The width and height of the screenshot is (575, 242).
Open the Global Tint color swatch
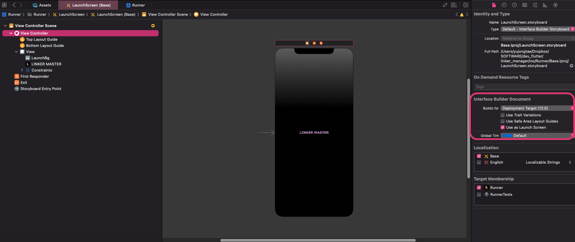(x=507, y=136)
